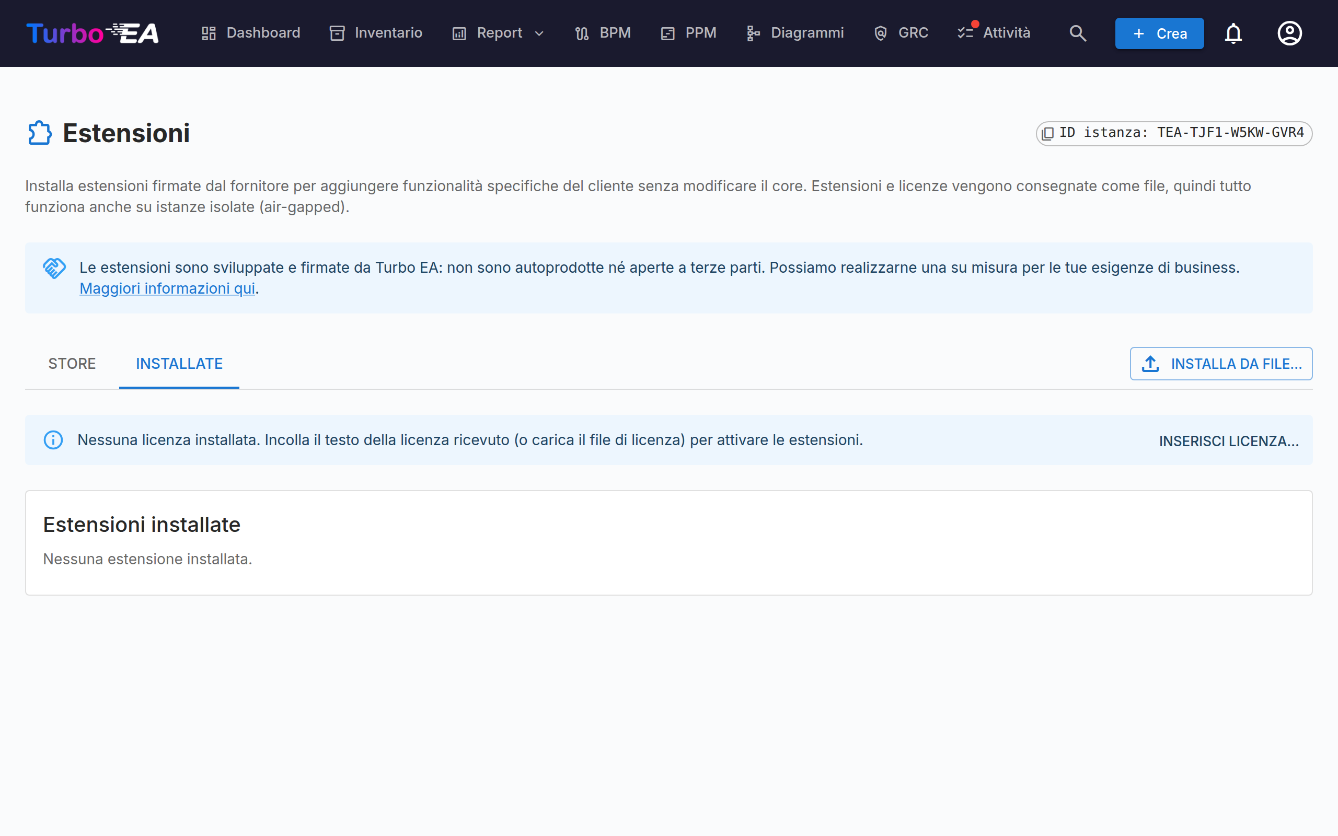Expand the Report dropdown chevron

coord(539,34)
